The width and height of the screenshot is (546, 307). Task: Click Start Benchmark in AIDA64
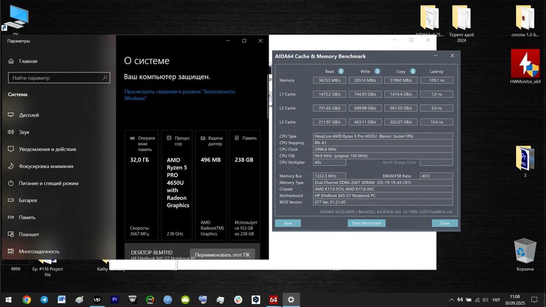coord(366,223)
